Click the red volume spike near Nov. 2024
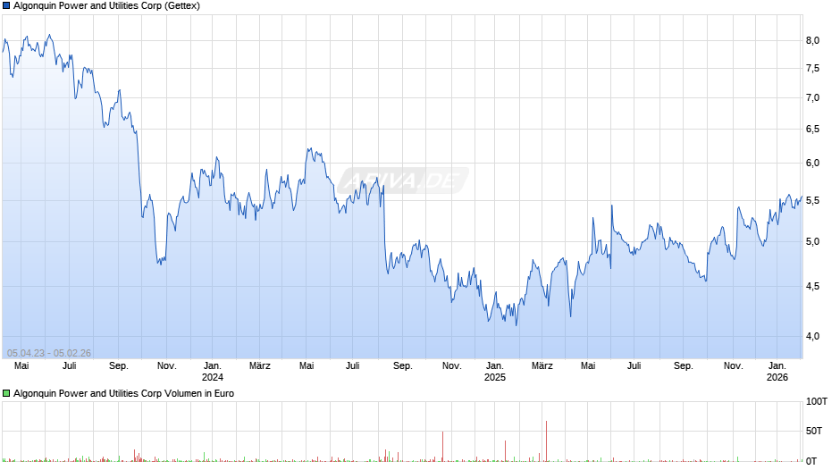Image resolution: width=840 pixels, height=470 pixels. click(x=443, y=447)
